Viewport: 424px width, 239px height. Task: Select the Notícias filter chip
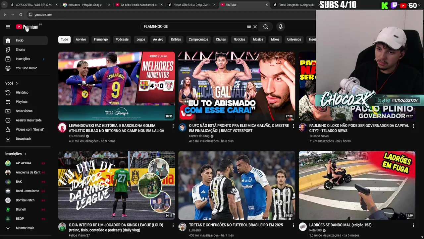click(x=239, y=39)
